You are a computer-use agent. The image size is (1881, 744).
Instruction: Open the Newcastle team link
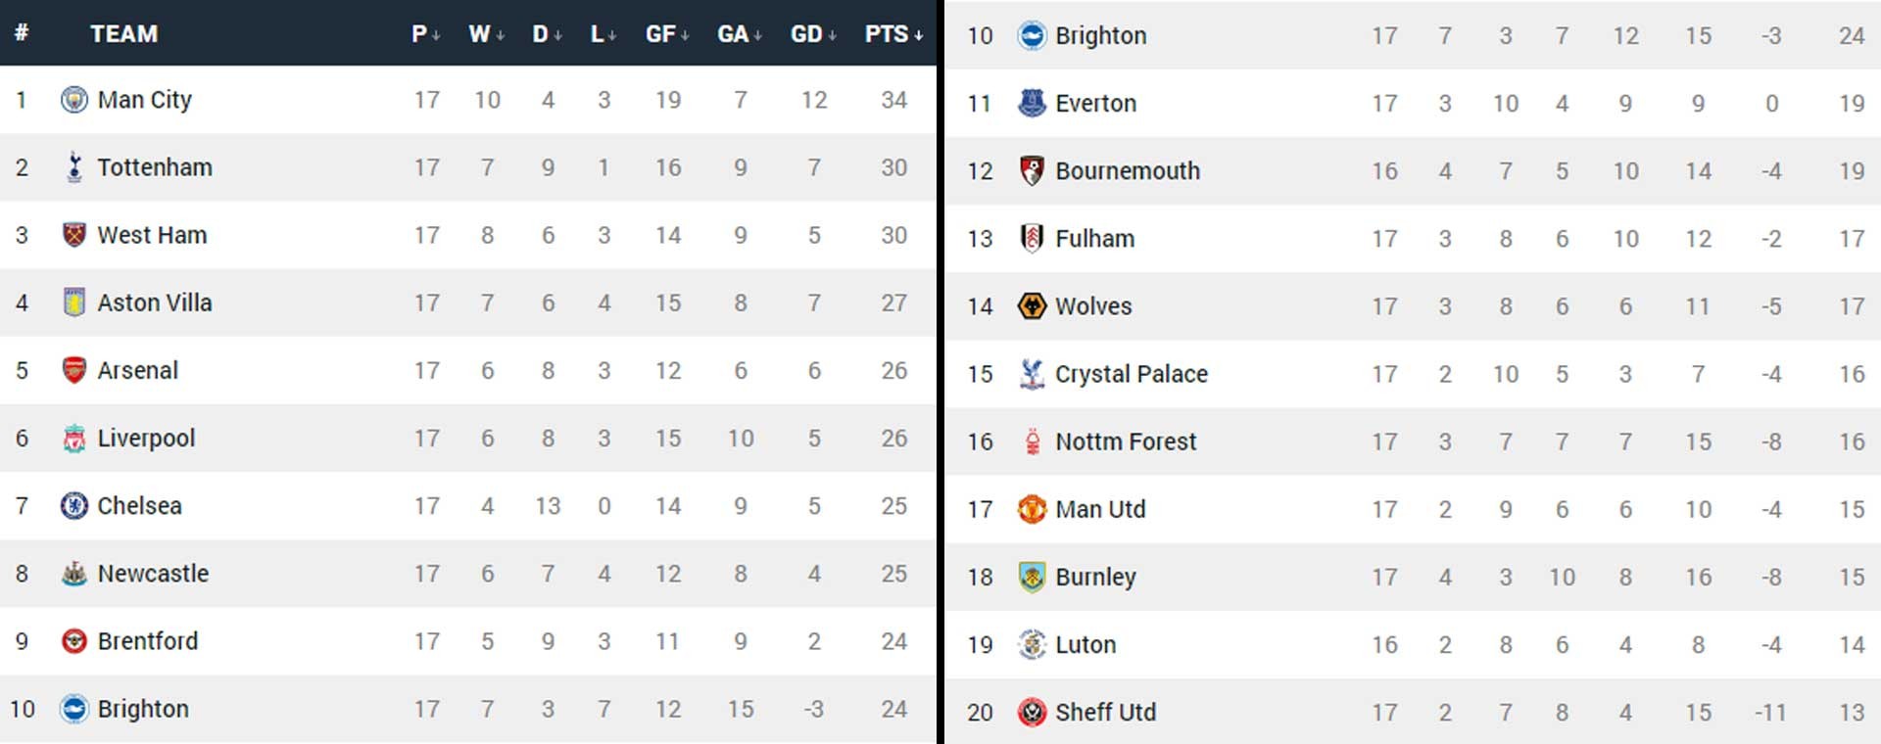tap(153, 573)
